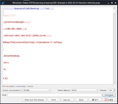Increase the stream number with the up arrow
Viewport: 118px width, 104px height.
pos(114,89)
